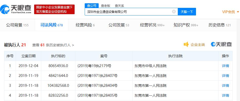The image size is (240, 101).
Task: Open the 公司背景 tab
Action: [17, 25]
